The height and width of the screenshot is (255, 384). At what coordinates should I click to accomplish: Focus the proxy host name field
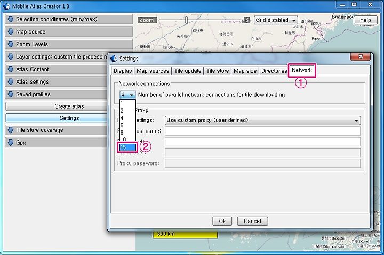[262, 131]
